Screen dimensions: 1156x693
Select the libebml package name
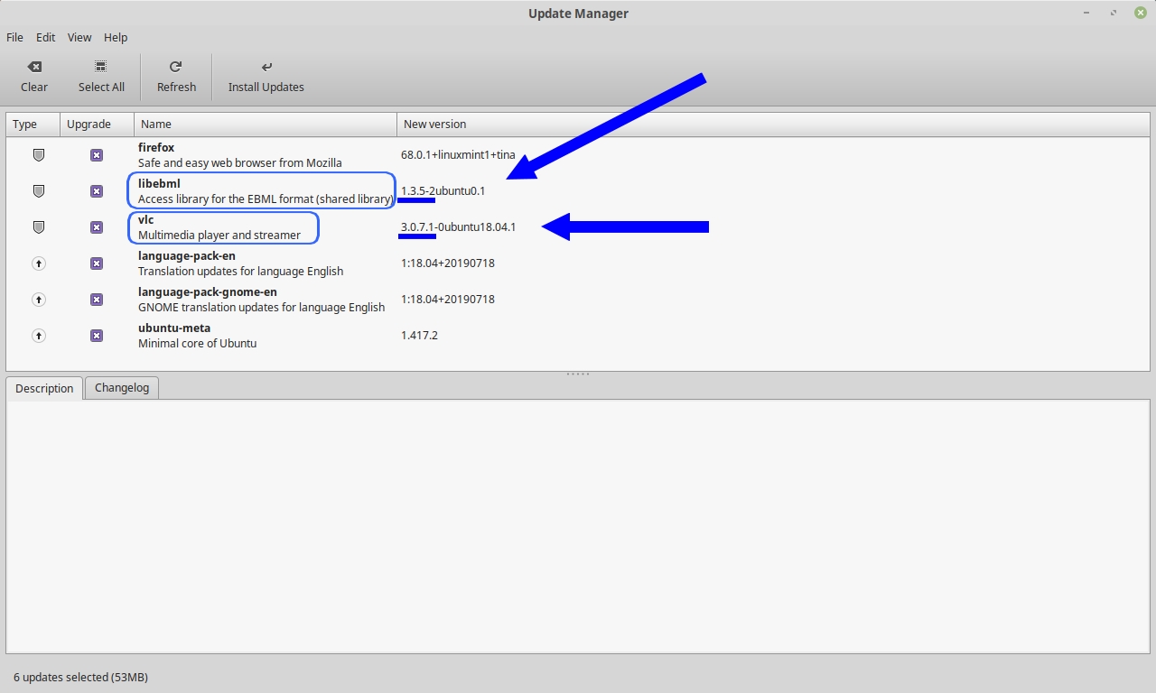click(159, 183)
